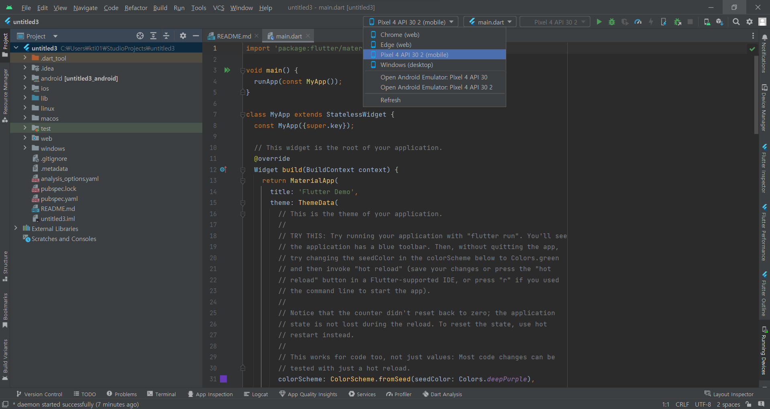Hide the Project panel with minus icon
The width and height of the screenshot is (770, 409).
(x=196, y=36)
